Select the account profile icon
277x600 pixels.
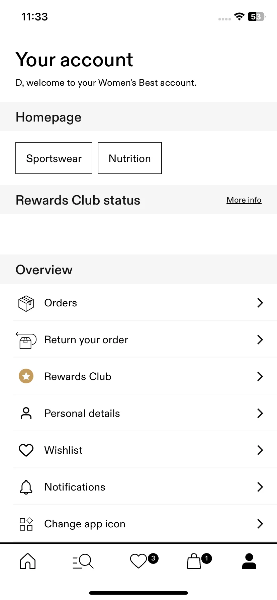coord(249,561)
